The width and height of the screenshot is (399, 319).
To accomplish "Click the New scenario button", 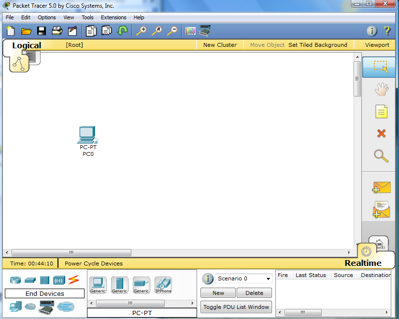I will [x=218, y=293].
